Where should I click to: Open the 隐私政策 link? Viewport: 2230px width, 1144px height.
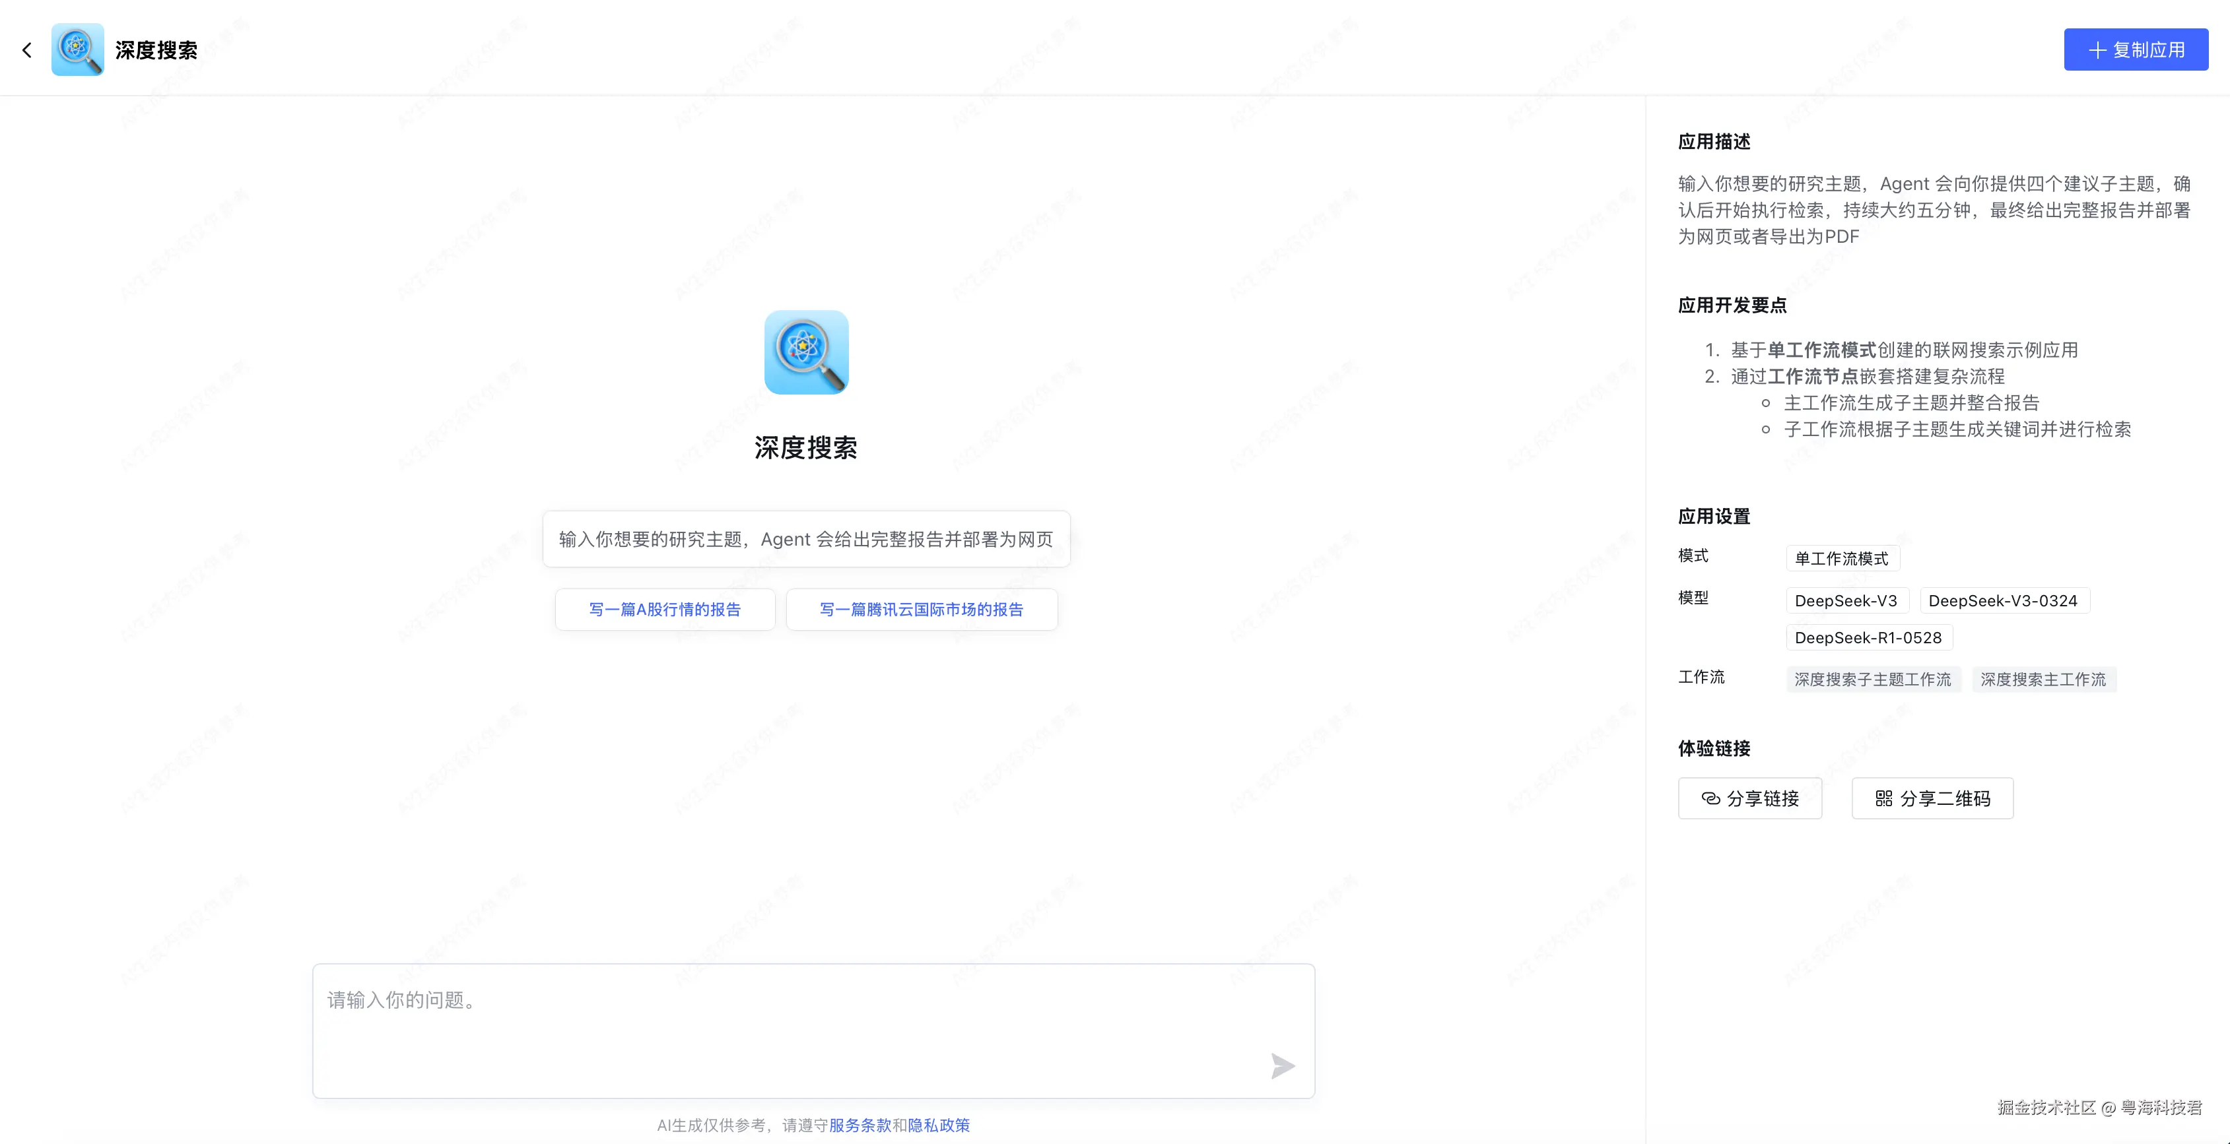coord(938,1125)
